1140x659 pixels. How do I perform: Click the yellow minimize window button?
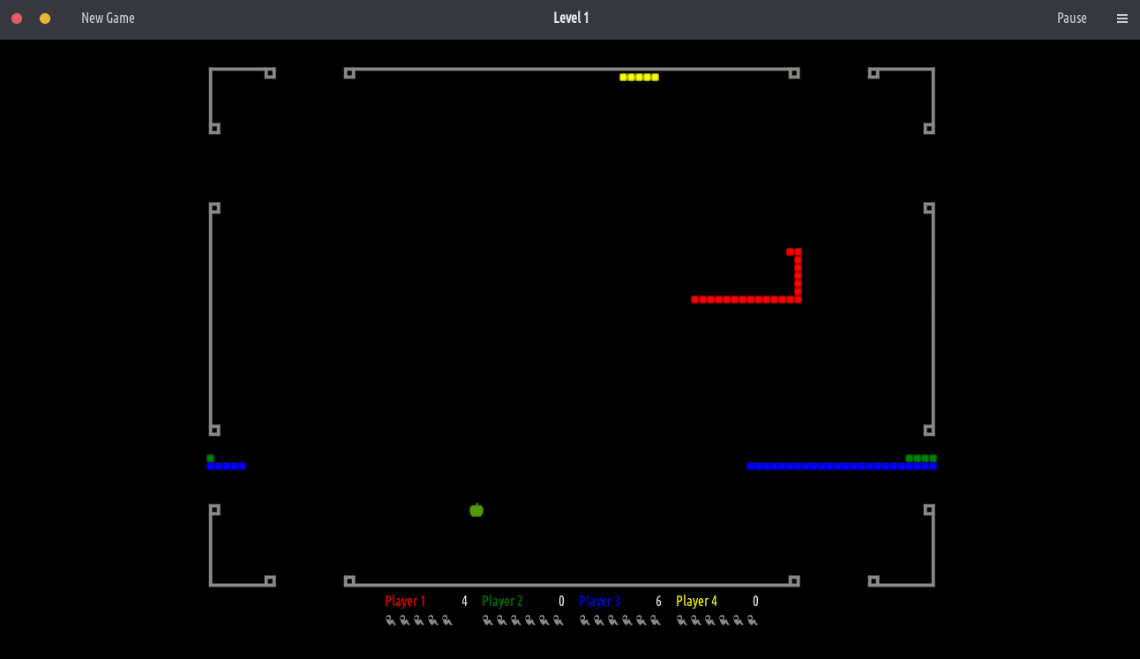pos(45,19)
